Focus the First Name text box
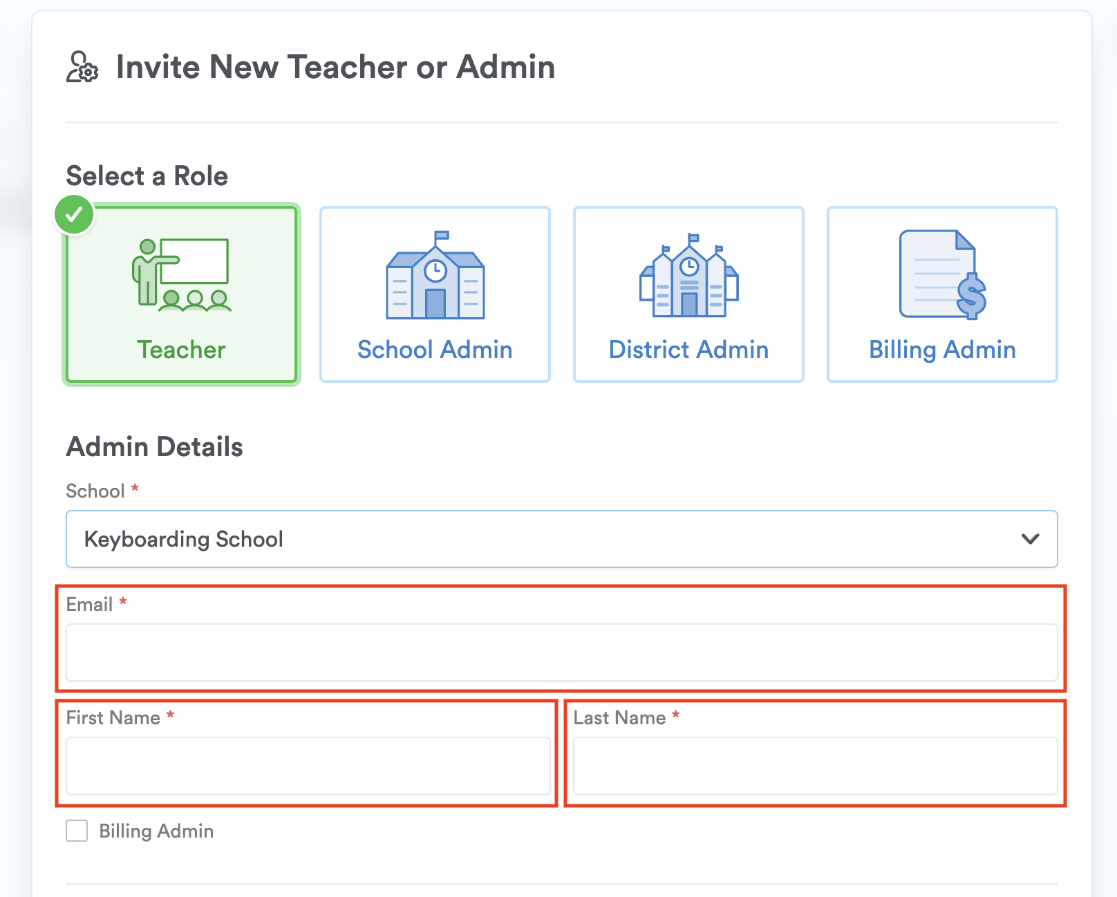1117x897 pixels. 308,766
